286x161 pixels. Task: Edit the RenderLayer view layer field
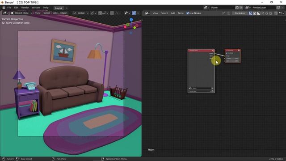(264, 8)
